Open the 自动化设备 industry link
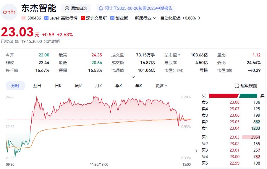267x169 pixels. click(178, 18)
